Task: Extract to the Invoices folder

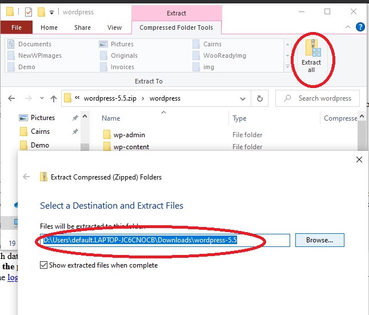Action: (x=117, y=67)
